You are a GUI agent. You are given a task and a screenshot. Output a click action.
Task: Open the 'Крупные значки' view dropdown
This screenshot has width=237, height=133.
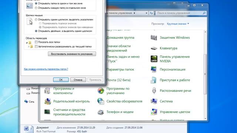178,24
